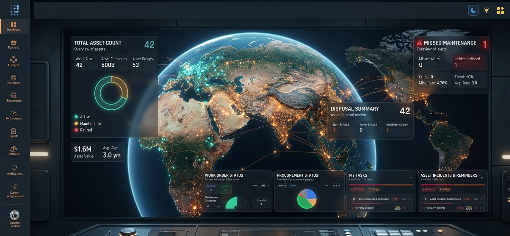Image resolution: width=510 pixels, height=236 pixels.
Task: Click assignee avatars on My Tasks warranty row
Action: pos(398,208)
